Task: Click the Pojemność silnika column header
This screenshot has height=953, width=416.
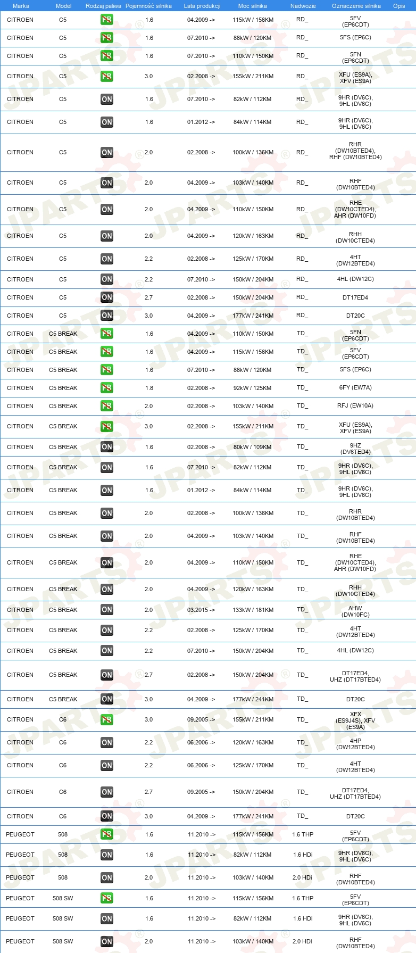Action: pyautogui.click(x=149, y=6)
